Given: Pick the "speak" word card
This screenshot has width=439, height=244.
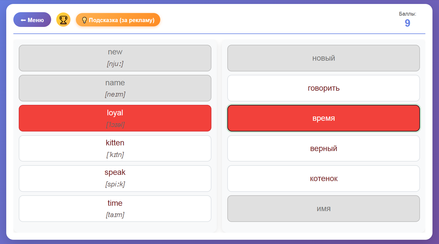Looking at the screenshot, I should click(x=115, y=178).
